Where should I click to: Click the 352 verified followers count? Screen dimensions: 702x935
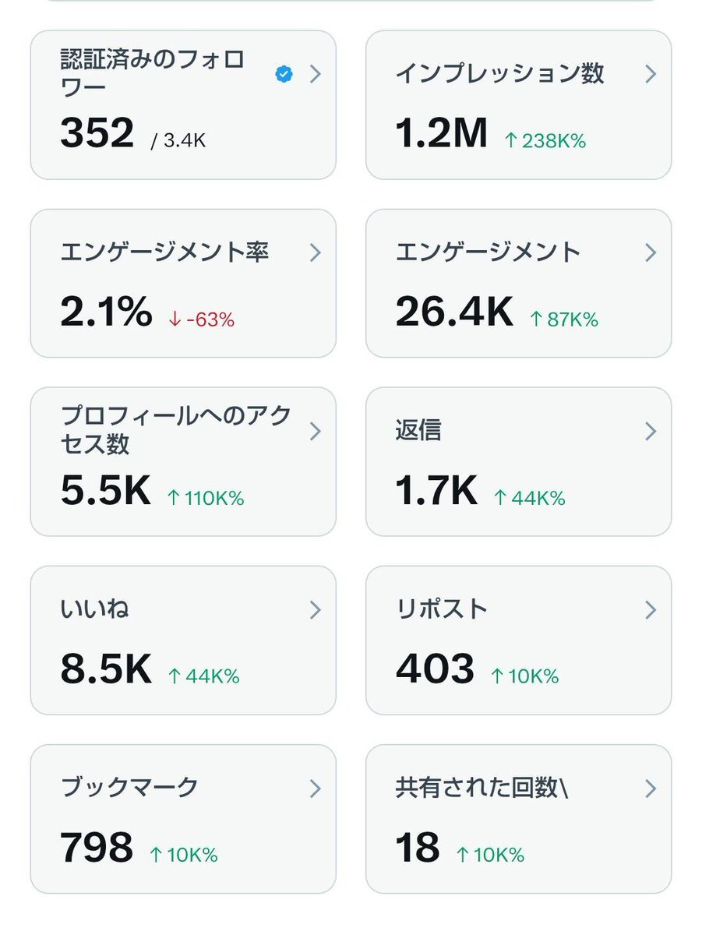point(97,133)
